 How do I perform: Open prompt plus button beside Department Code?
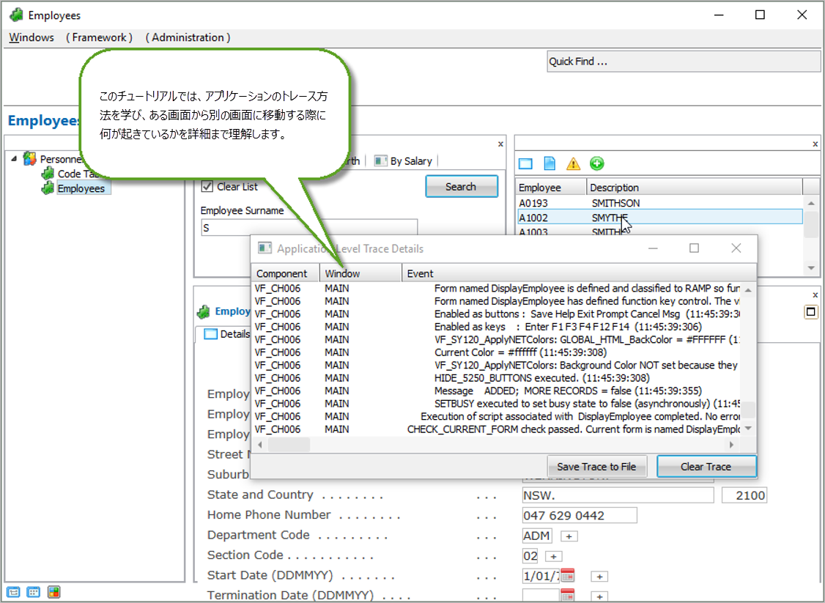pyautogui.click(x=569, y=536)
